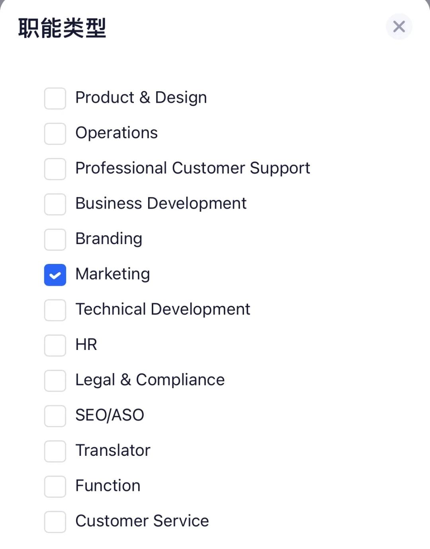Viewport: 430px width, 549px height.
Task: Check the Product & Design checkbox
Action: 55,98
